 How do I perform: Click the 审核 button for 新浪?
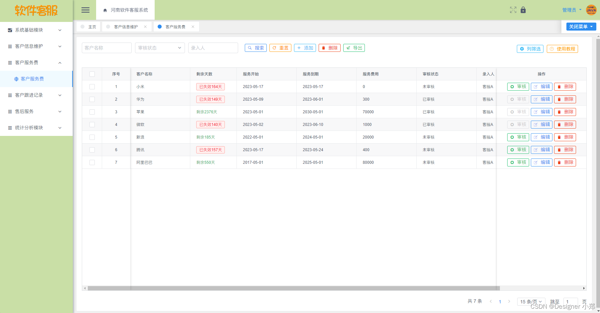[x=518, y=137]
